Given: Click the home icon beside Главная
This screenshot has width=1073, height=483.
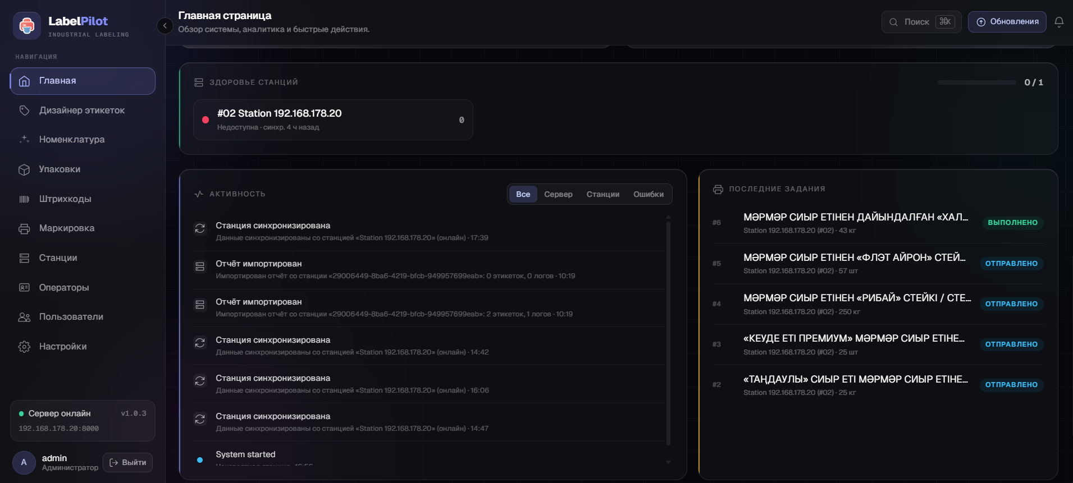Looking at the screenshot, I should click(24, 81).
